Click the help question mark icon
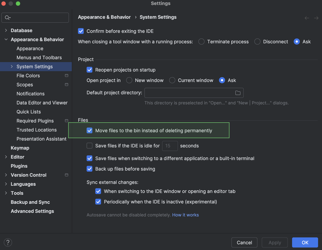The height and width of the screenshot is (250, 322). (x=8, y=242)
